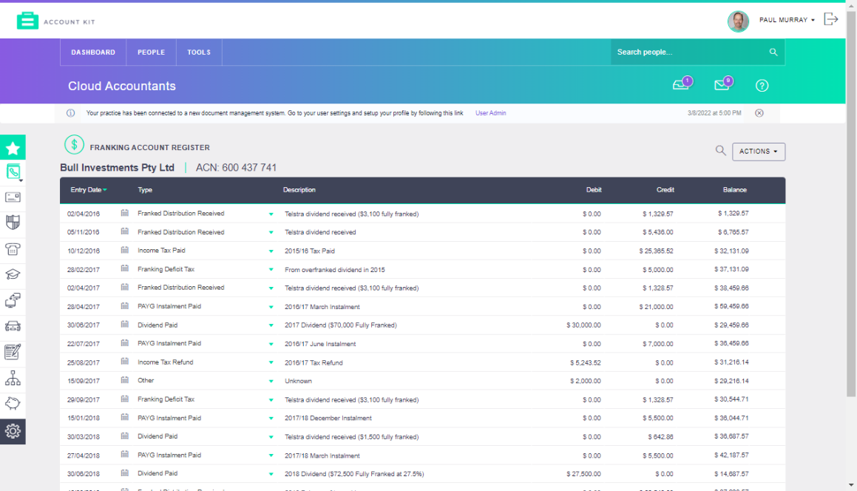
Task: Open the Paul Murray account menu
Action: point(785,20)
